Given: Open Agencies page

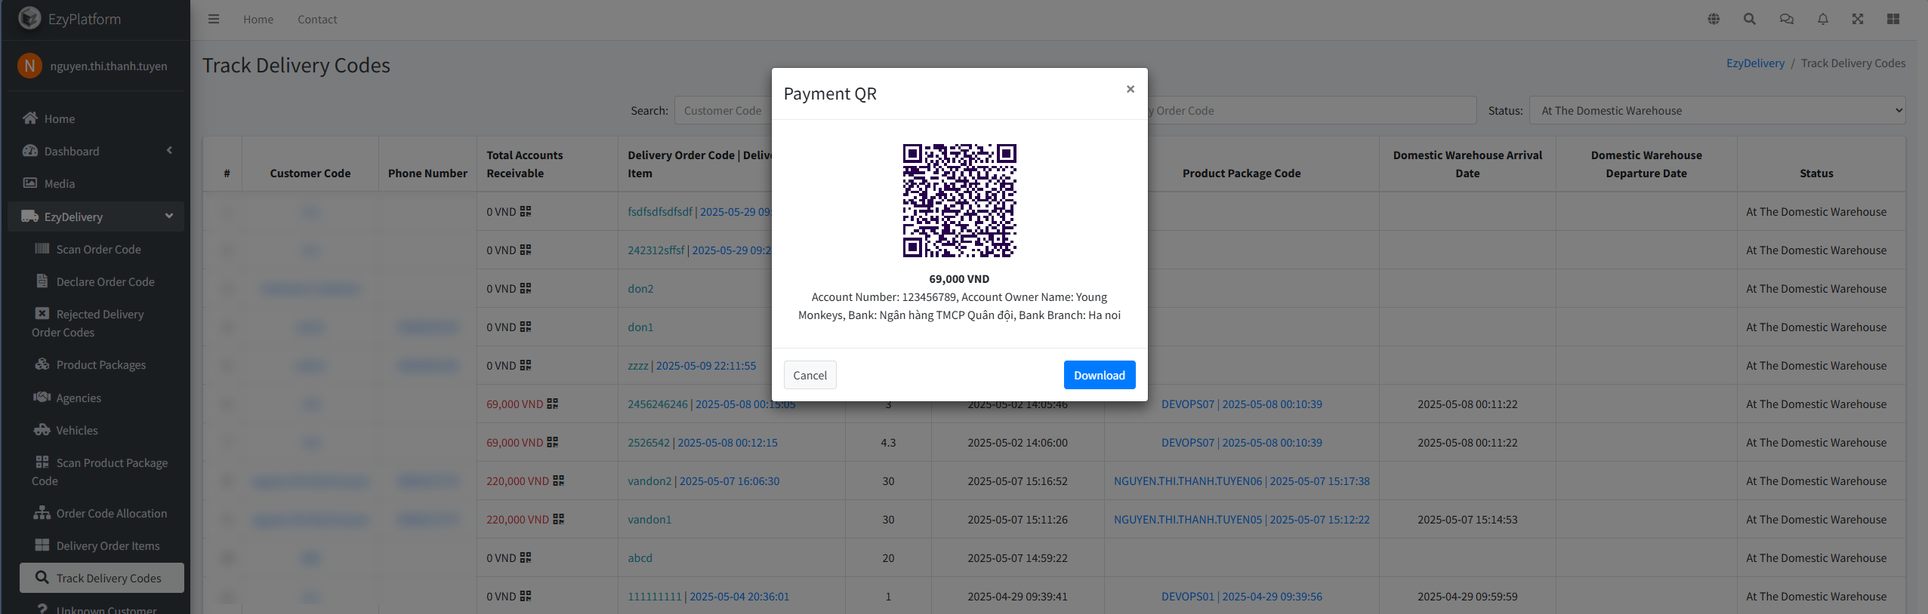Looking at the screenshot, I should (102, 398).
